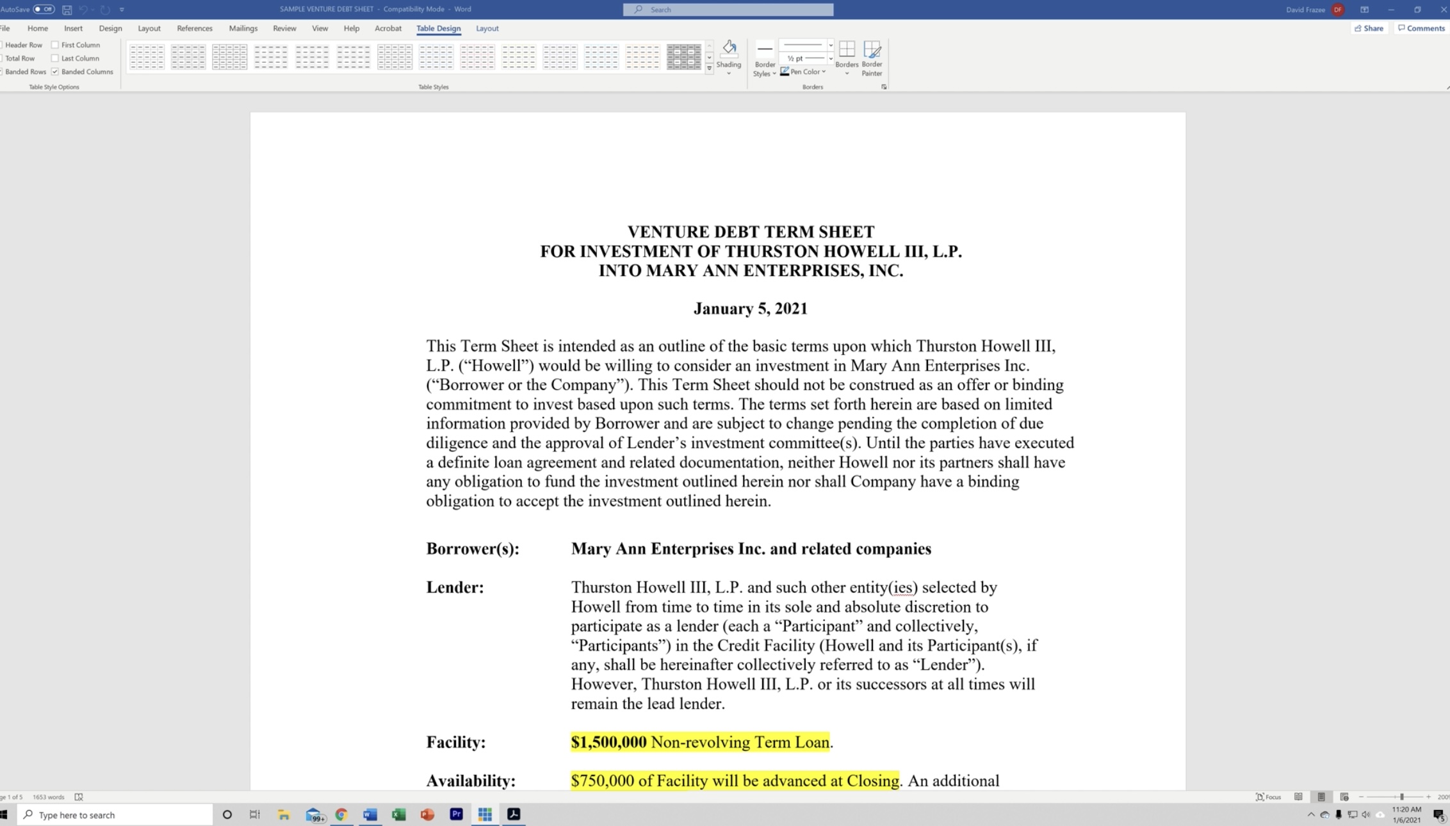
Task: Enable the First Column checkbox
Action: pos(55,45)
